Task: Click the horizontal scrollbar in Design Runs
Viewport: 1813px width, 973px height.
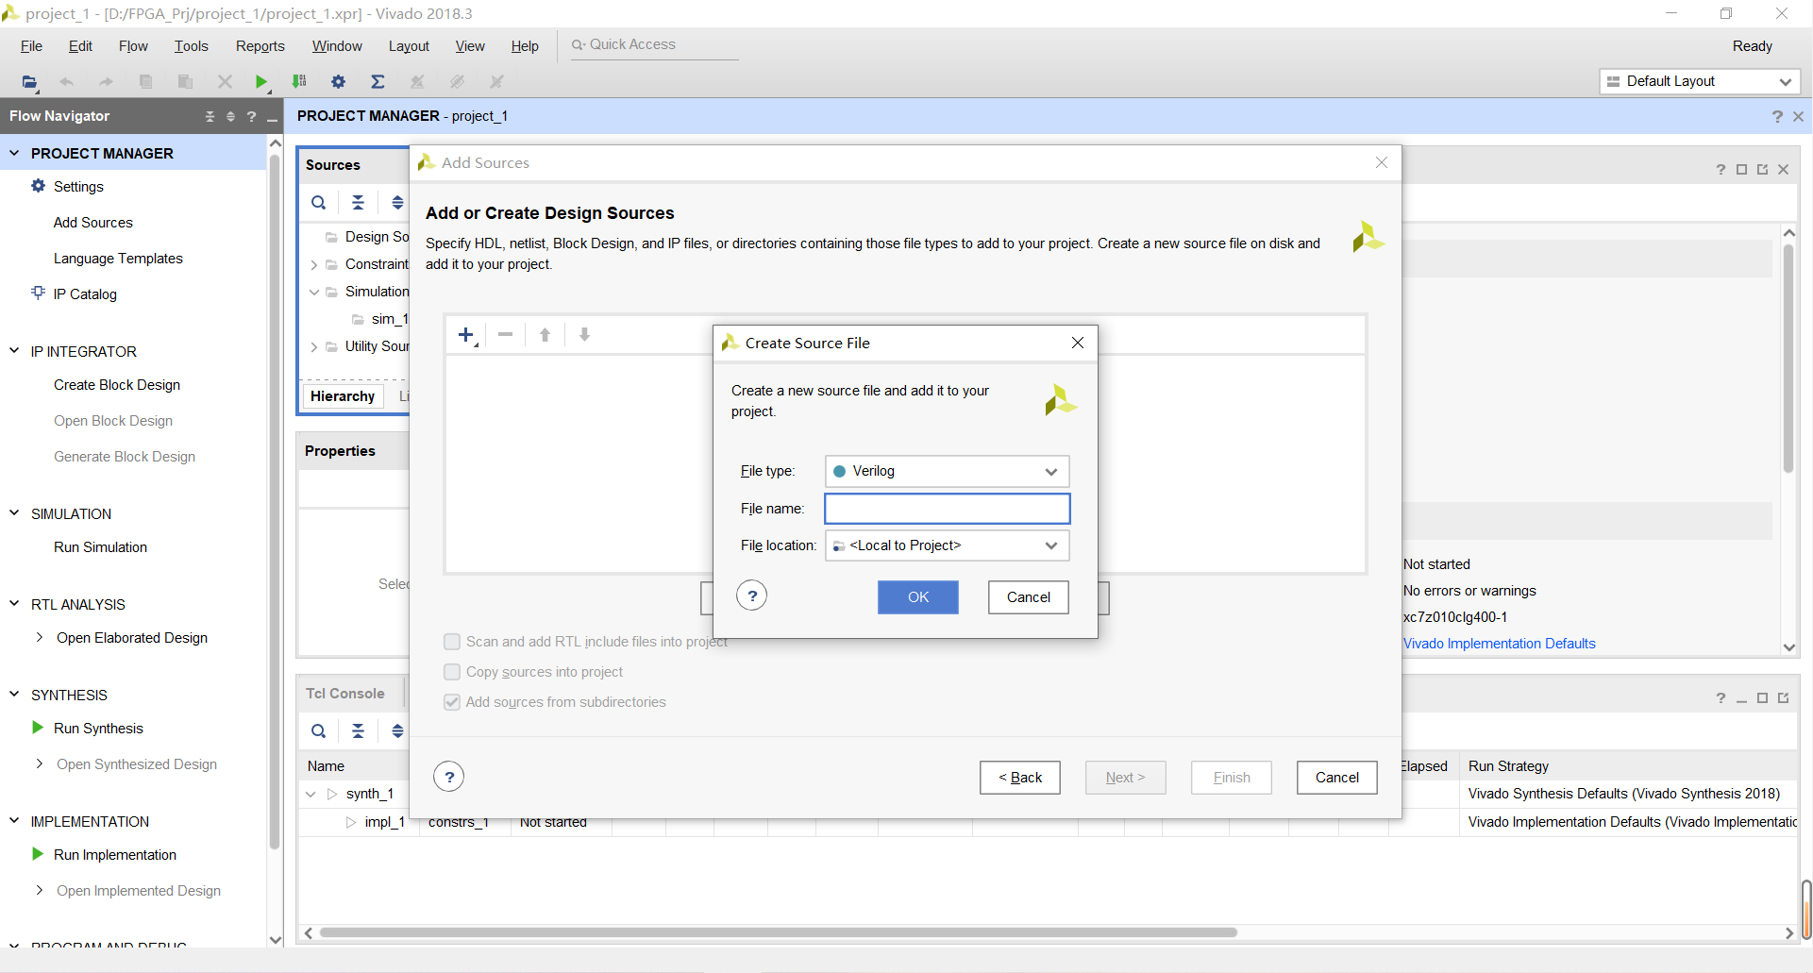Action: tap(778, 932)
